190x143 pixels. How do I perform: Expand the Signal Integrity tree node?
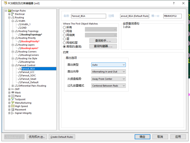click(x=9, y=113)
